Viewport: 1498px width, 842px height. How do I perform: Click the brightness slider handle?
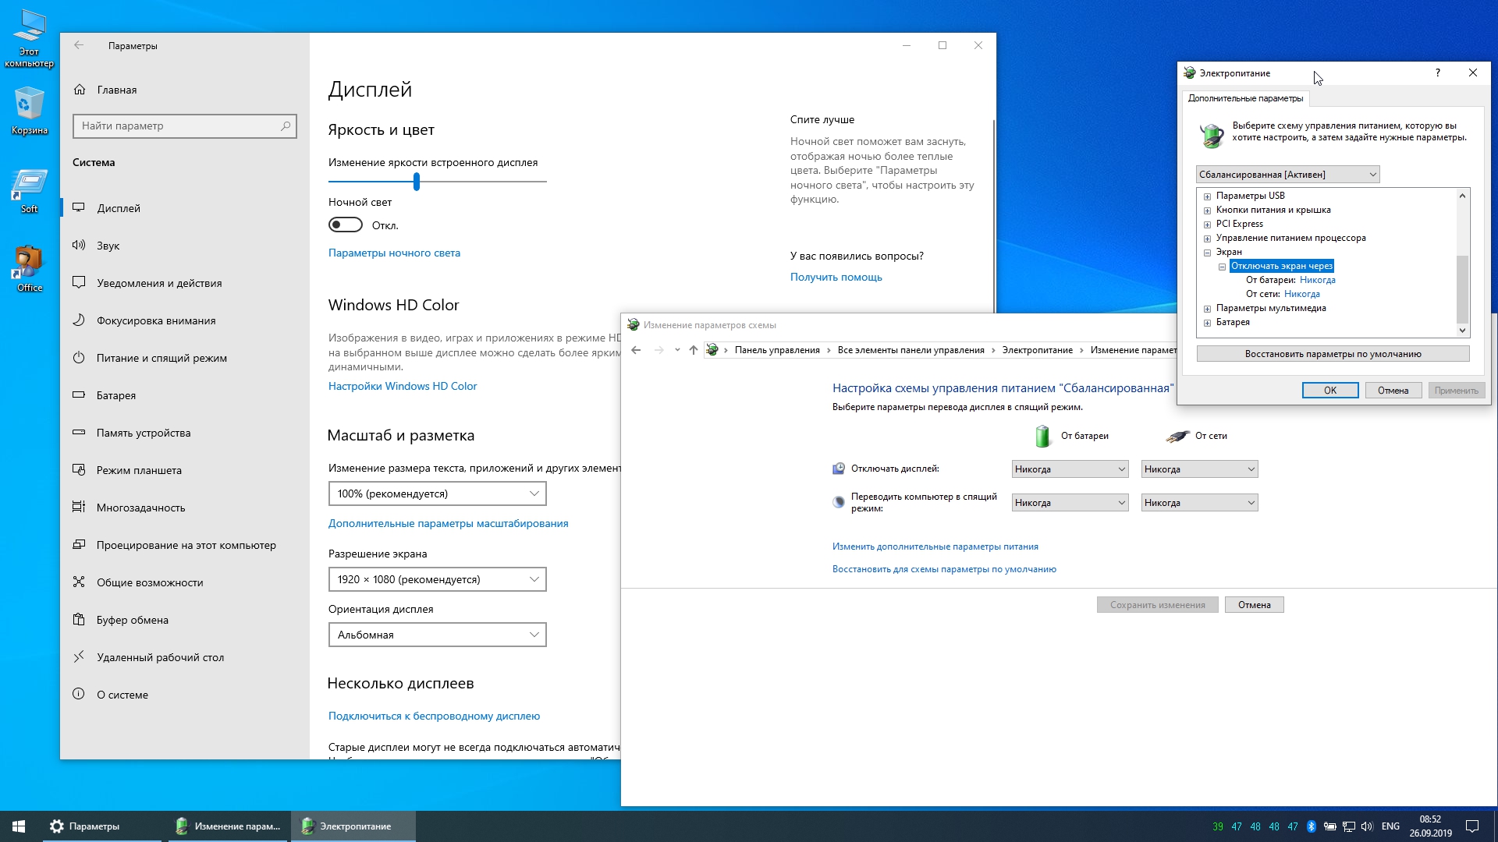click(417, 182)
